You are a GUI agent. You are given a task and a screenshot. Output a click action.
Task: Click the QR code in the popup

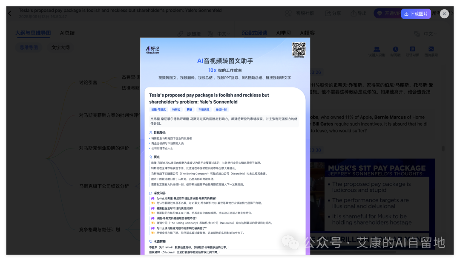tap(299, 50)
